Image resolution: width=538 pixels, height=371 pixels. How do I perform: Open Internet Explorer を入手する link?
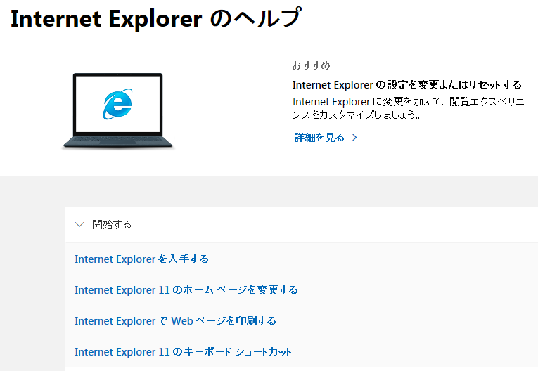pos(141,259)
